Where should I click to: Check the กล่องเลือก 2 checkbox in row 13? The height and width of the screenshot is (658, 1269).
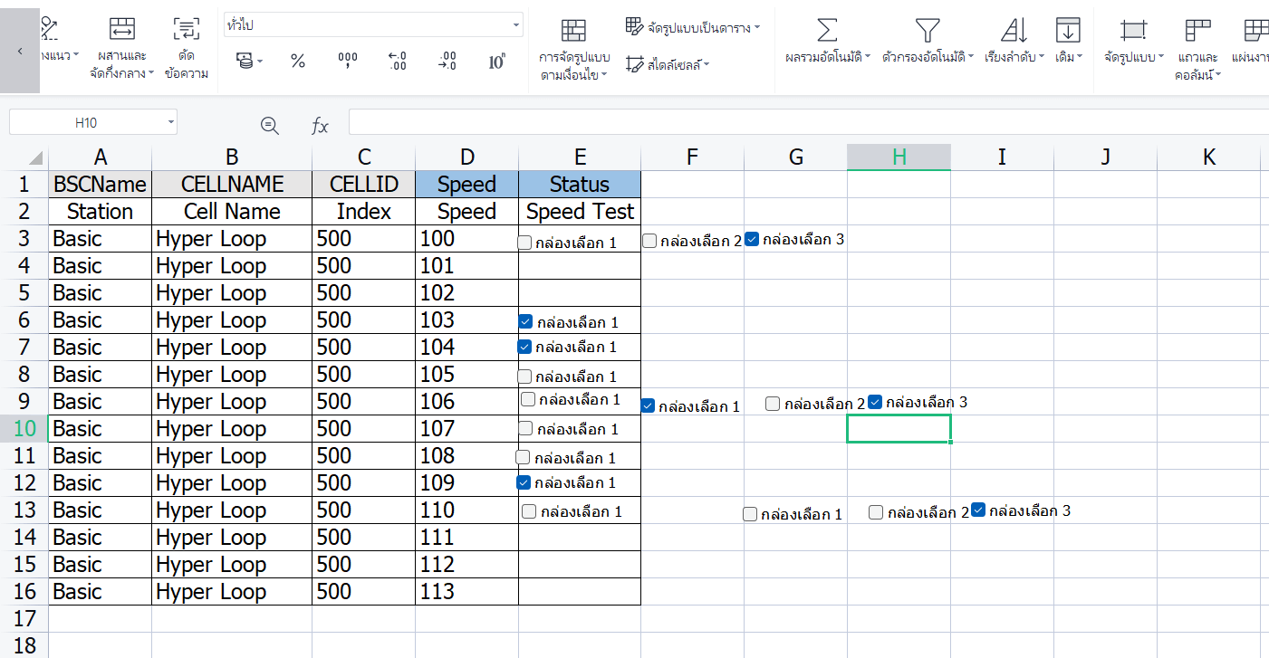click(x=875, y=511)
